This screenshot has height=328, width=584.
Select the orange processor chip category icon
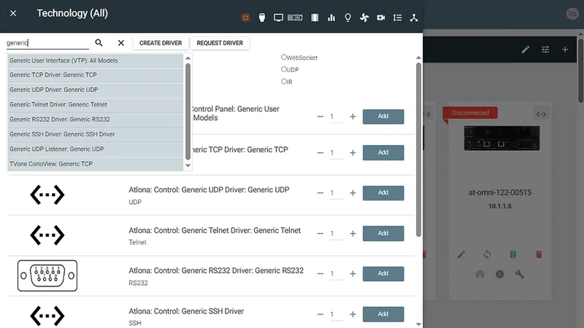pos(245,17)
